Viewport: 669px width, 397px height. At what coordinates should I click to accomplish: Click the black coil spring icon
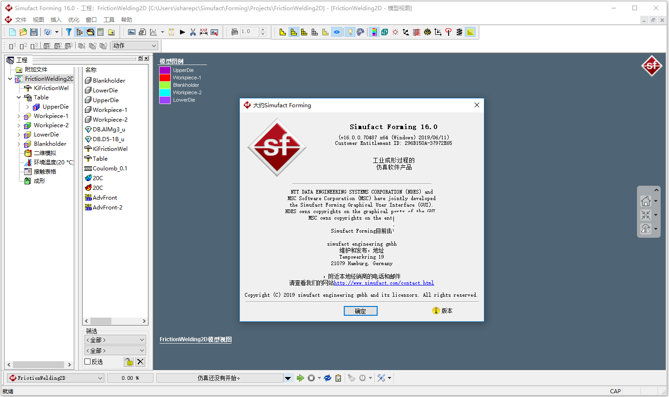pos(459,32)
